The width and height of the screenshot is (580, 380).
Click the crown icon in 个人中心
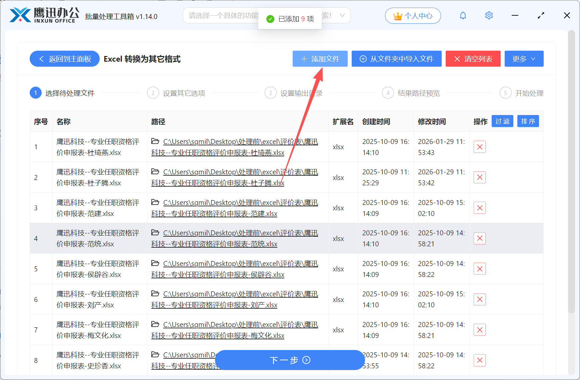397,15
